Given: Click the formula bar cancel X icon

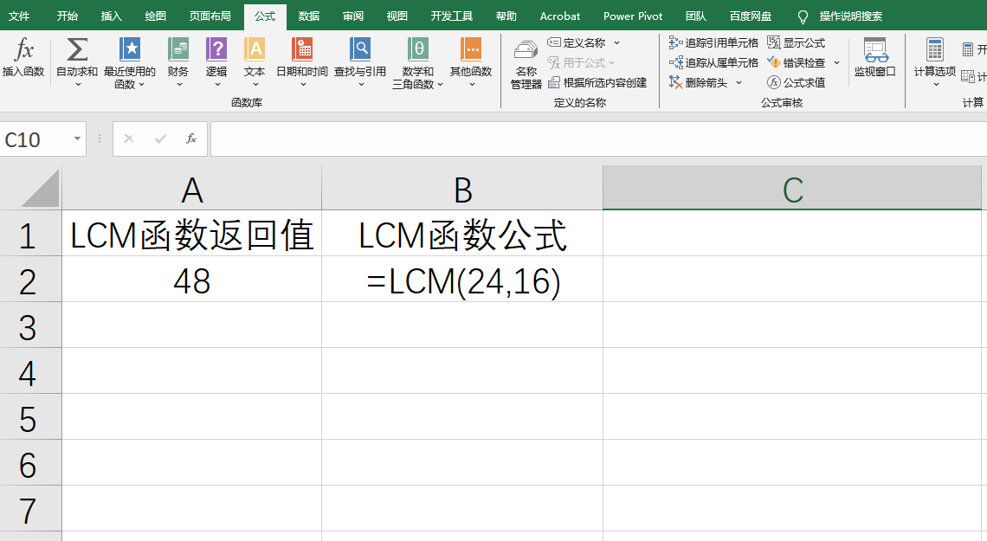Looking at the screenshot, I should coord(129,138).
